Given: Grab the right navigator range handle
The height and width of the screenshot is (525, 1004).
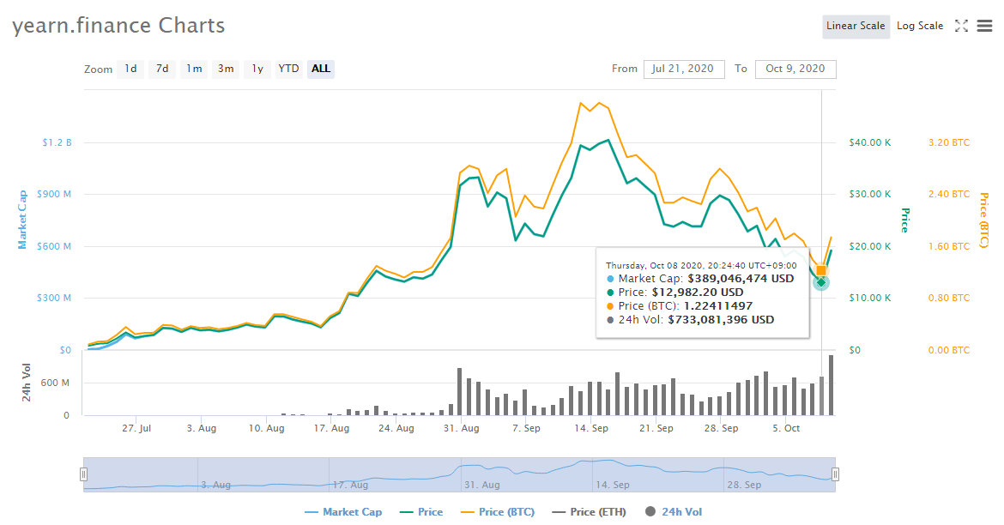Looking at the screenshot, I should pos(835,474).
